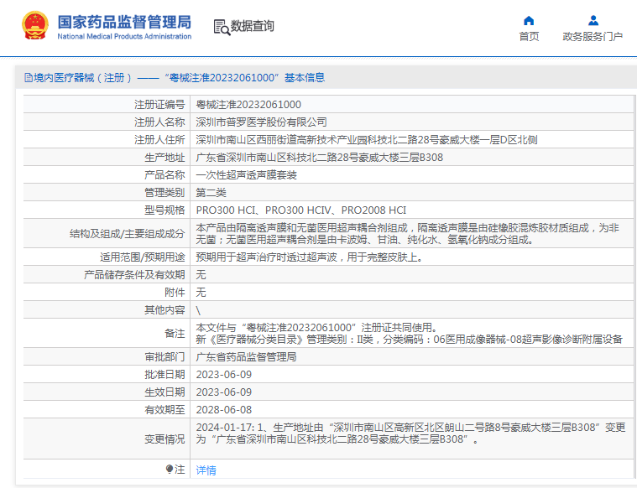Click the 产品储存条件及有效期 label
Viewport: 637px width, 488px height.
[x=134, y=274]
